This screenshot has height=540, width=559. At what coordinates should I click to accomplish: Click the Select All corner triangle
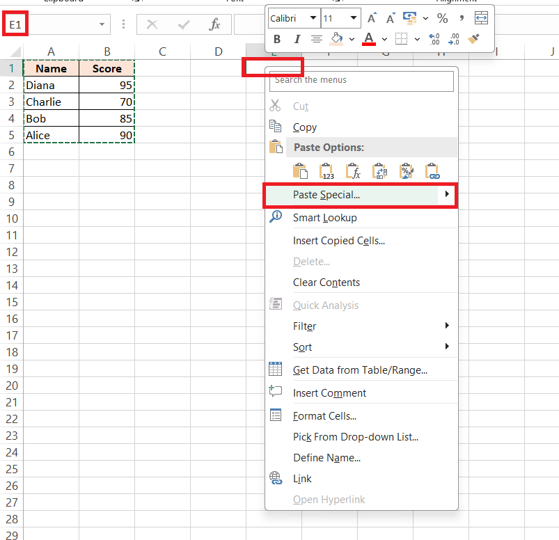pyautogui.click(x=15, y=52)
